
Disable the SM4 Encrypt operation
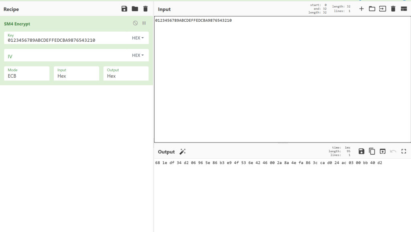point(136,23)
